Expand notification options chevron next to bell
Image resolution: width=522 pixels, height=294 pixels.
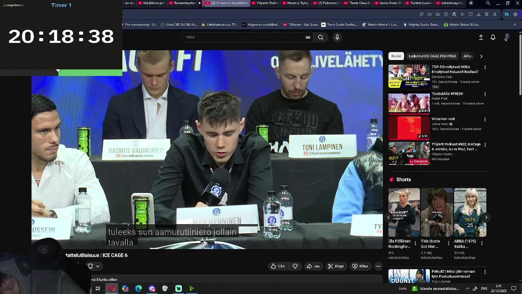tap(97, 266)
